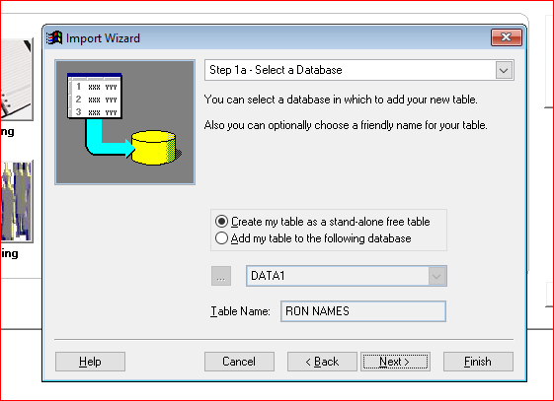Click the Step 1a - Select a Database text
Image resolution: width=554 pixels, height=401 pixels.
[x=276, y=70]
